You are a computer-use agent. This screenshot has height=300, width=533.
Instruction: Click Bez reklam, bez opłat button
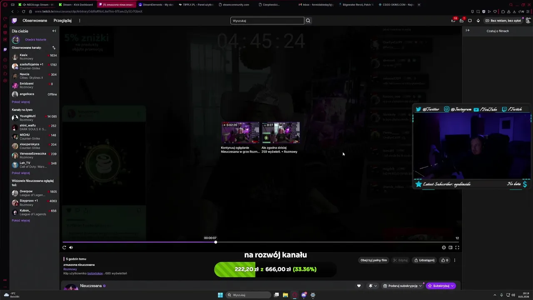[503, 20]
